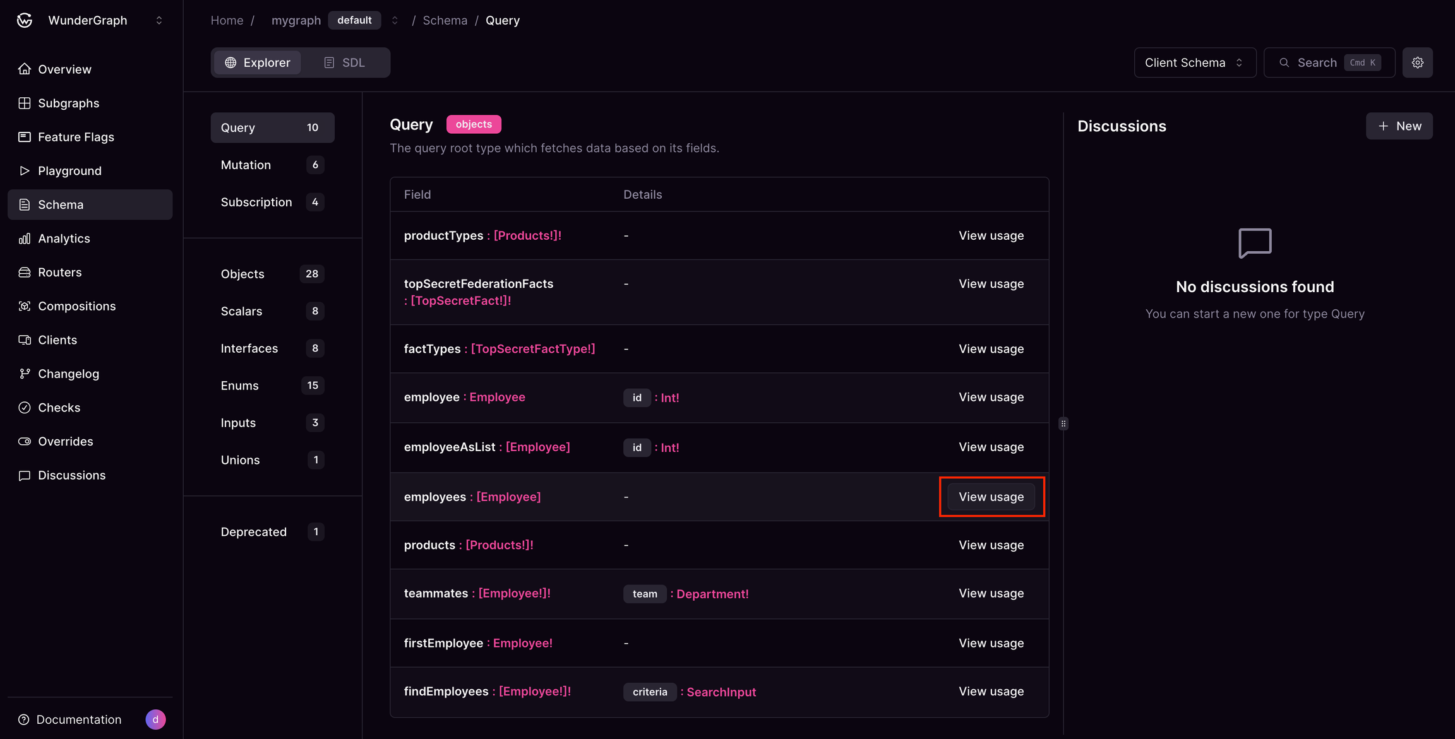Go to mygraph breadcrumb
Viewport: 1455px width, 739px height.
tap(296, 20)
